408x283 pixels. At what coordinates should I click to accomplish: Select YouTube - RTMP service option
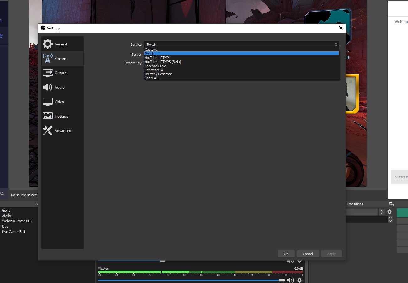pos(157,58)
